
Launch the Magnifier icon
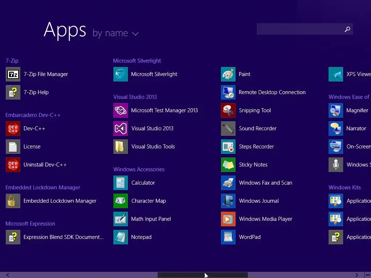tap(336, 110)
